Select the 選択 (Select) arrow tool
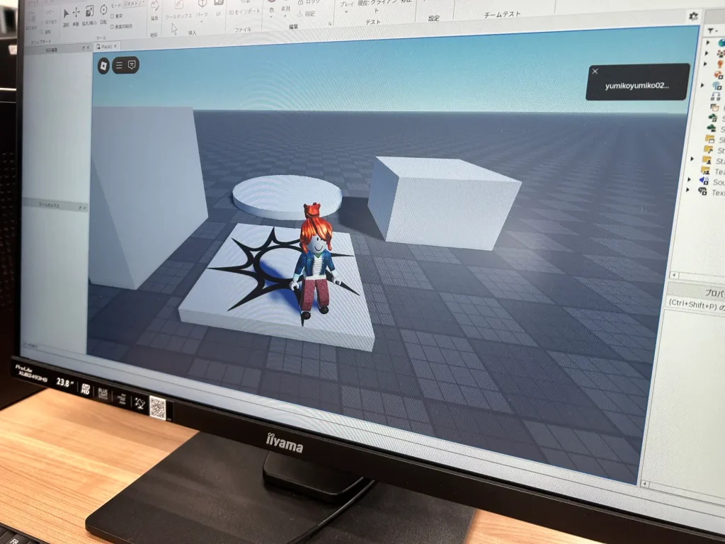This screenshot has width=725, height=544. tap(65, 13)
